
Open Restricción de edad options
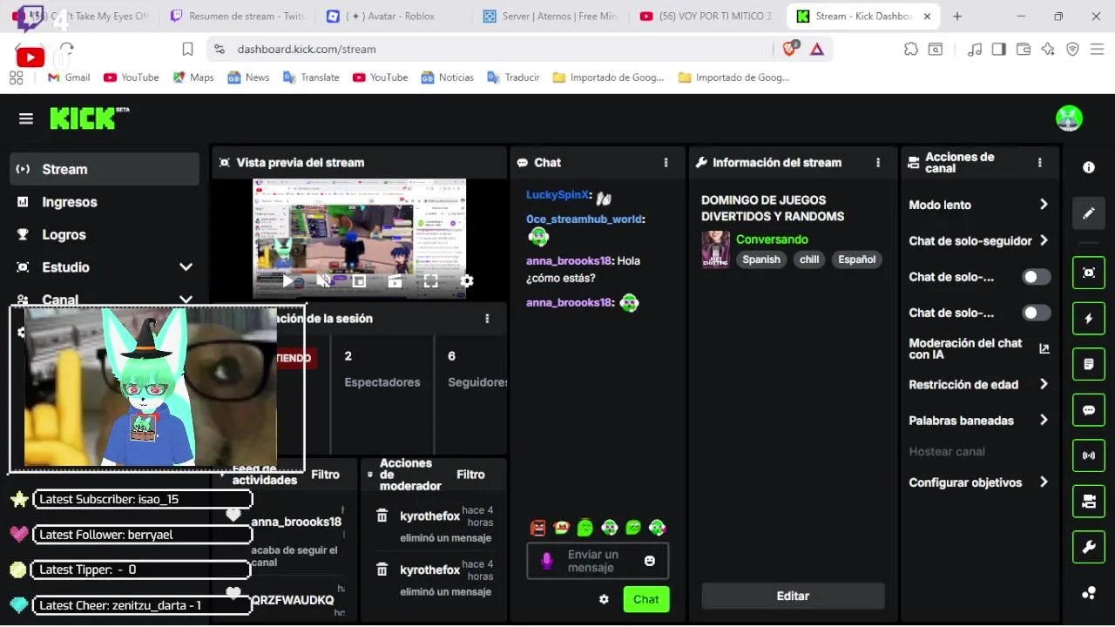[978, 384]
